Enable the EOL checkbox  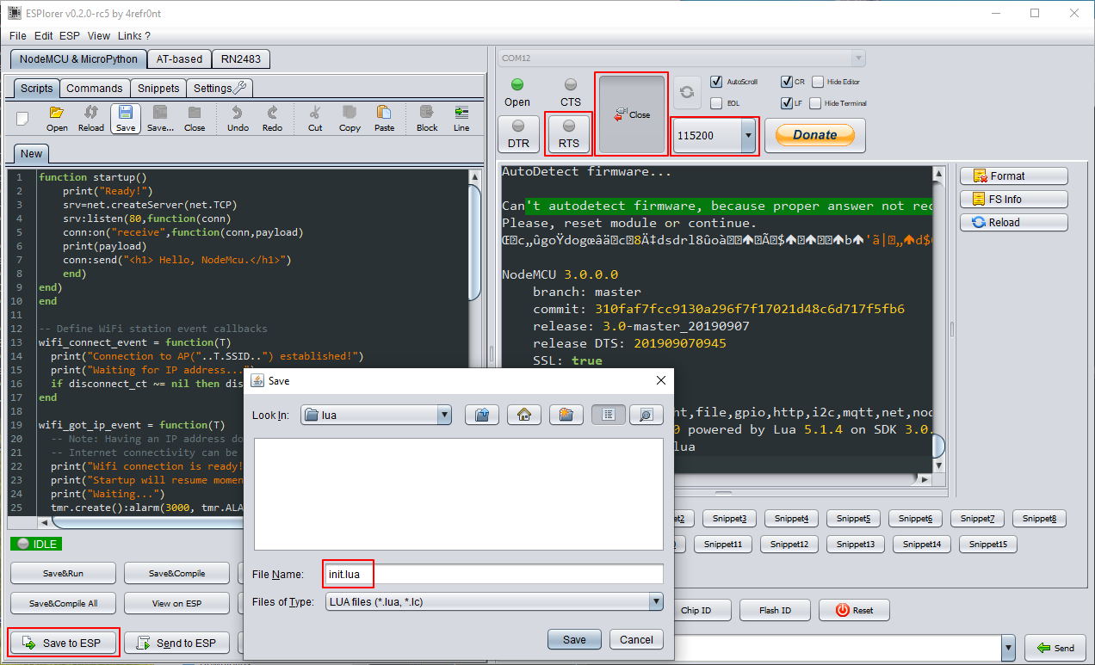pyautogui.click(x=716, y=103)
